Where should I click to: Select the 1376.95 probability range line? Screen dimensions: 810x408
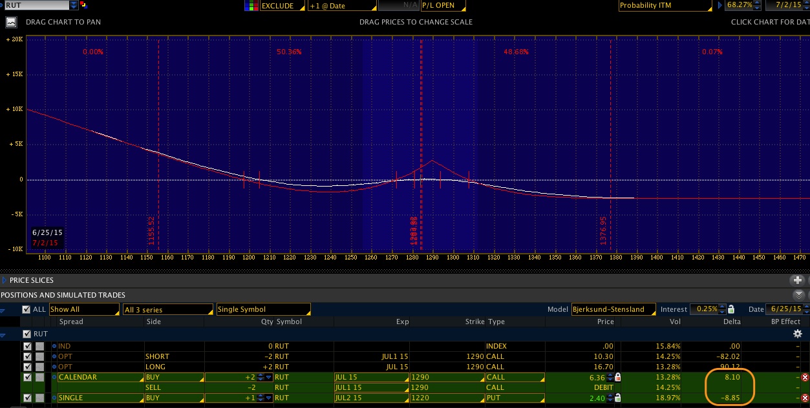611,145
